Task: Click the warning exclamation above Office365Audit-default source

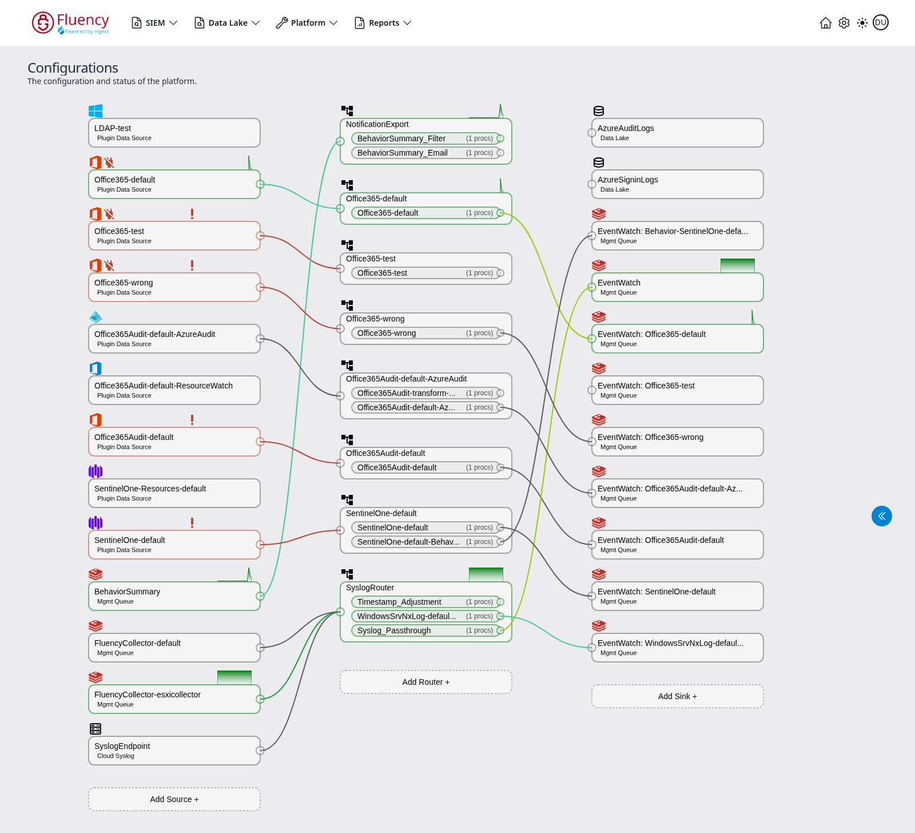Action: [192, 420]
